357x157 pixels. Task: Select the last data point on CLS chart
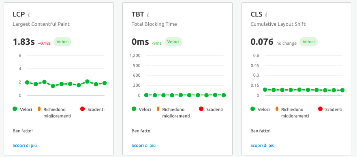(342, 90)
